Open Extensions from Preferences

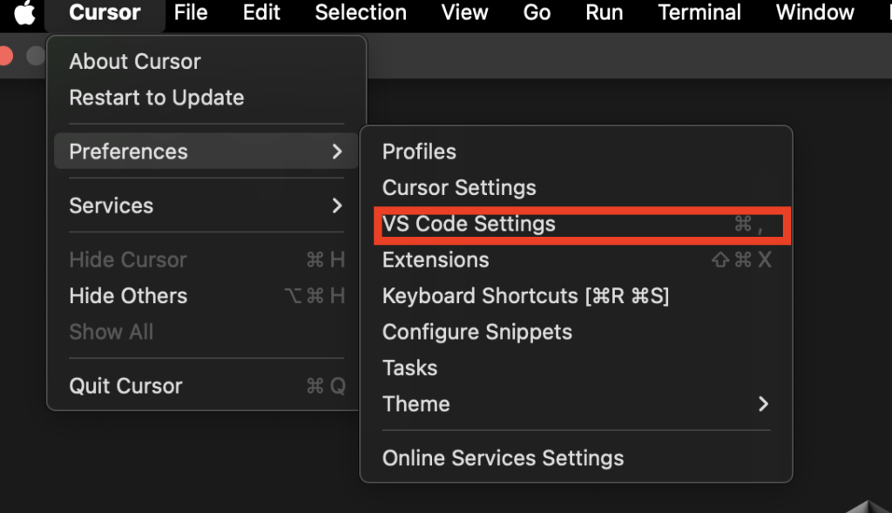(x=436, y=260)
